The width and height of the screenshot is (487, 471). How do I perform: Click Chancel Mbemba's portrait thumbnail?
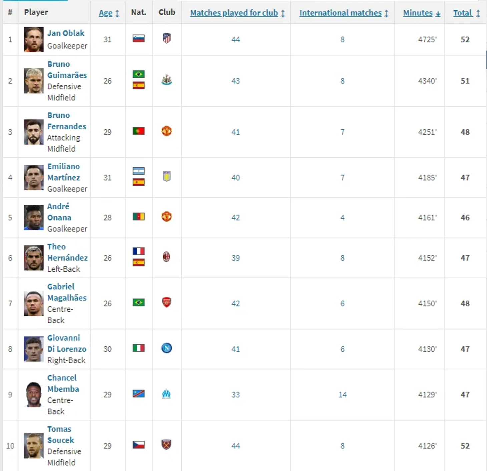(34, 394)
